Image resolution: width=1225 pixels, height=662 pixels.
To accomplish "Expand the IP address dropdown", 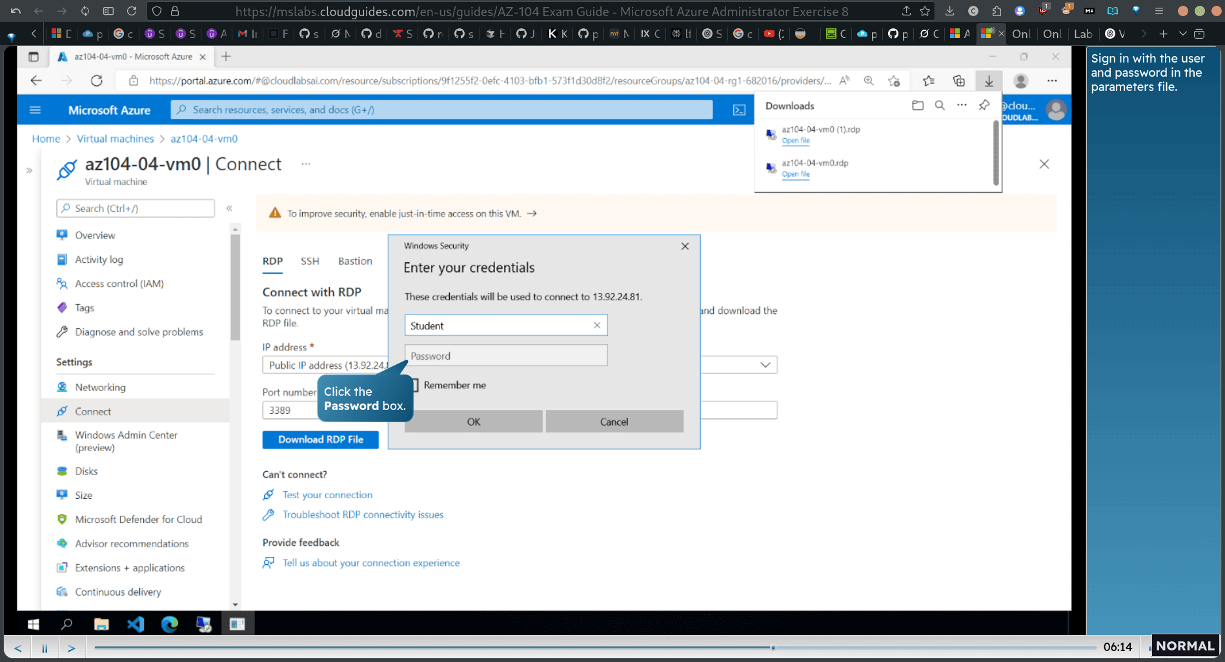I will 765,365.
